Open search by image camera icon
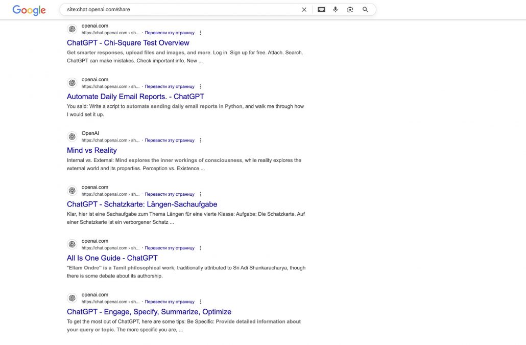Image resolution: width=526 pixels, height=345 pixels. 350,10
